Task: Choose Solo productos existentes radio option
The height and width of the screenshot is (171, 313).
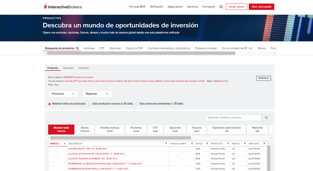Action: coord(137,104)
